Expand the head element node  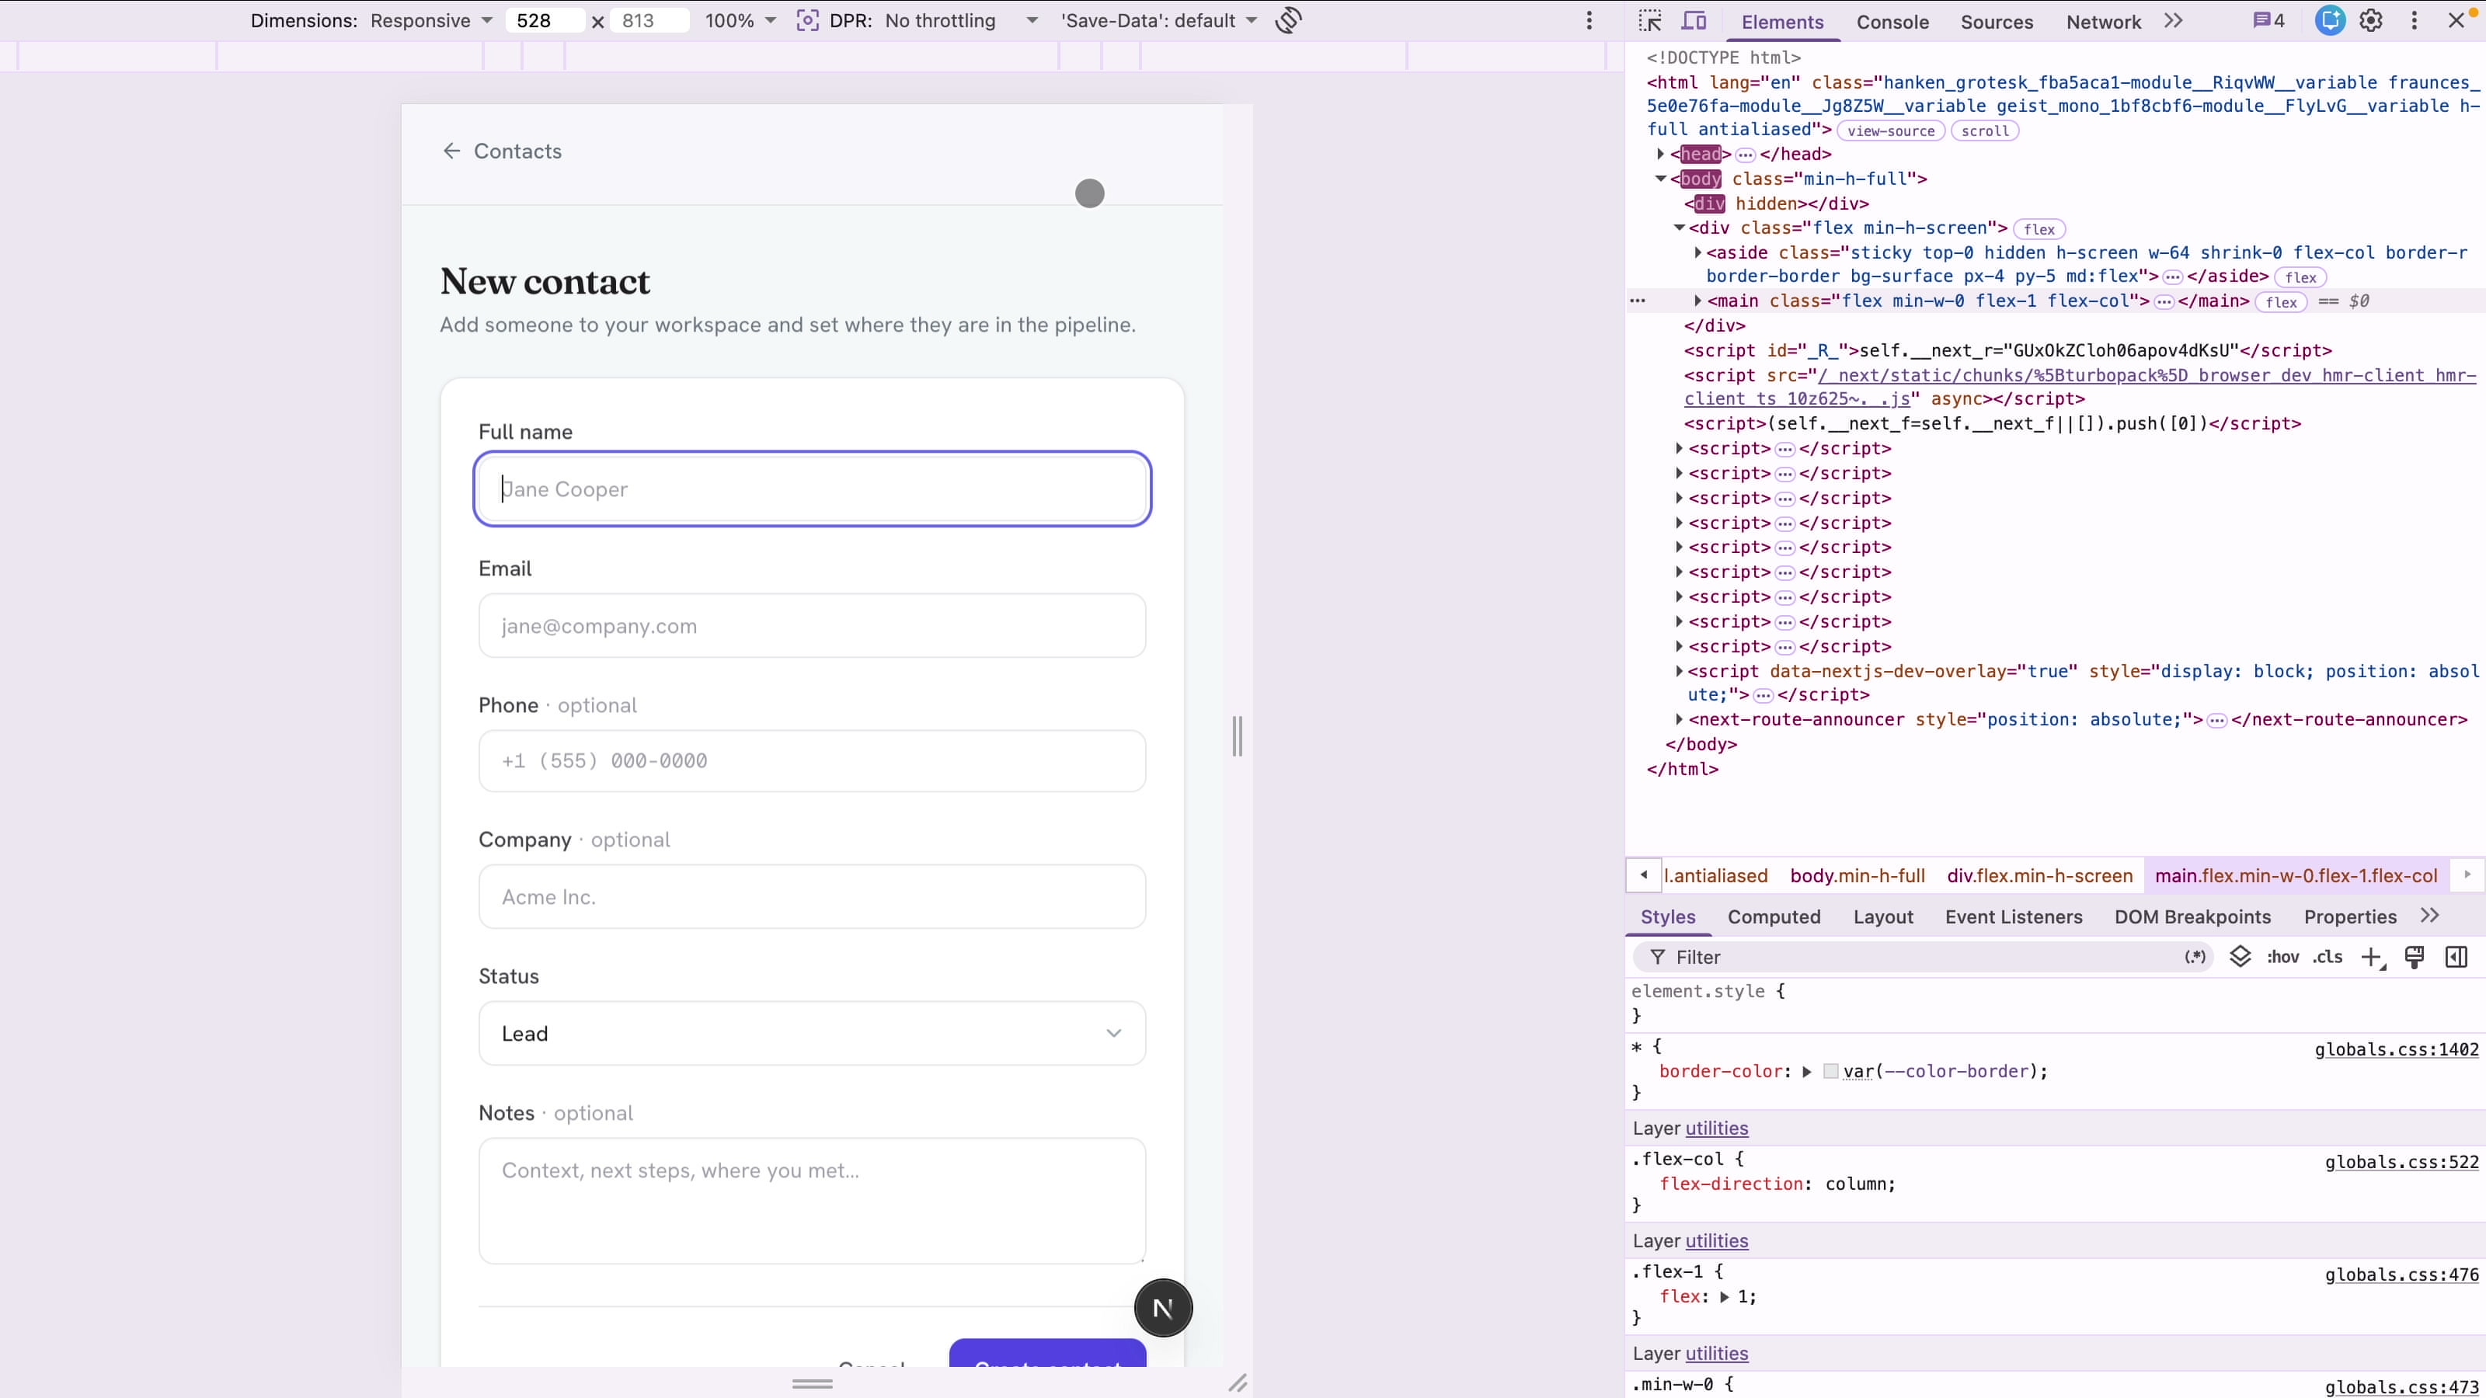[x=1660, y=154]
